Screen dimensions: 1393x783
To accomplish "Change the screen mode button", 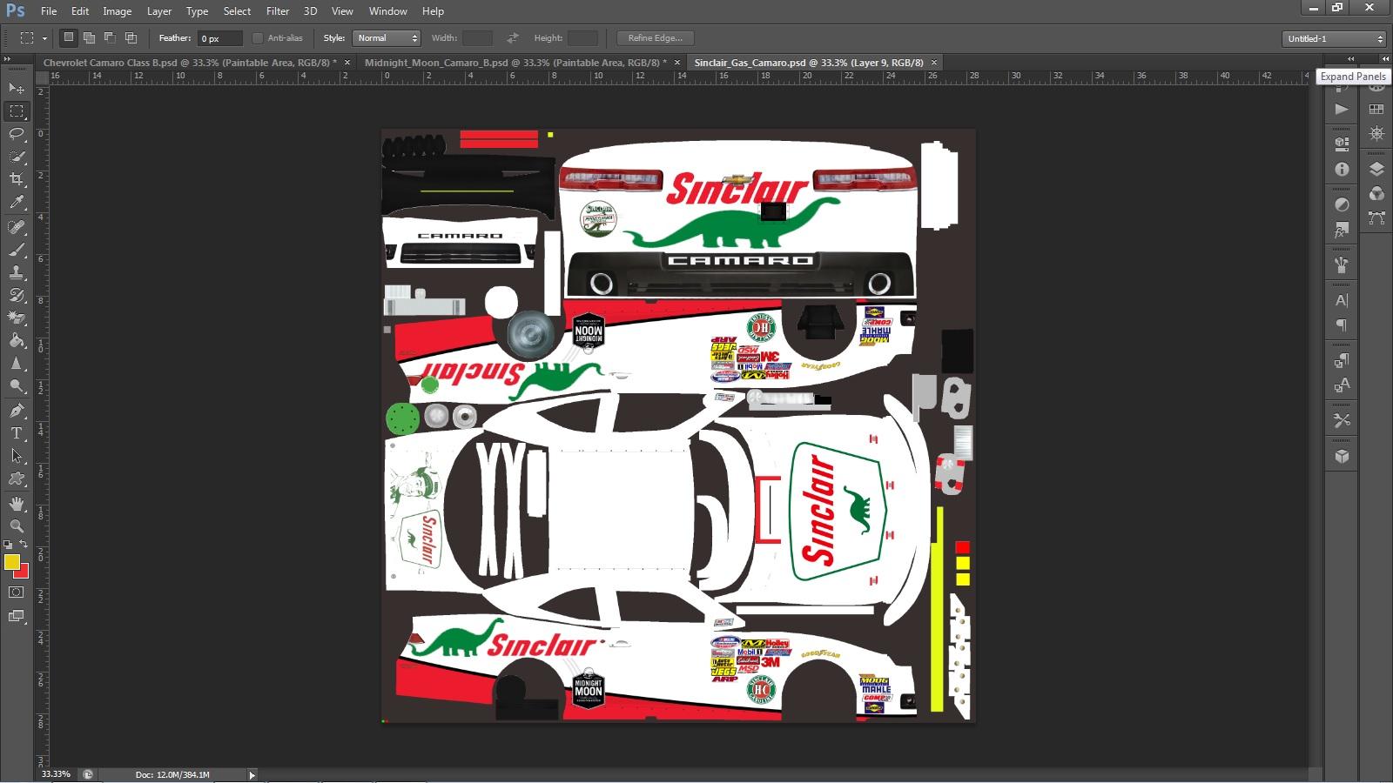I will [x=17, y=616].
